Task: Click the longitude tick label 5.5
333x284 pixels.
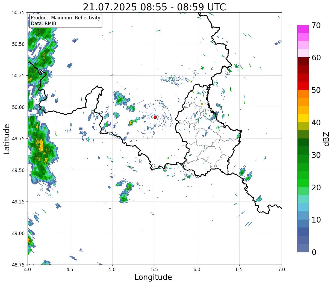Action: [155, 269]
